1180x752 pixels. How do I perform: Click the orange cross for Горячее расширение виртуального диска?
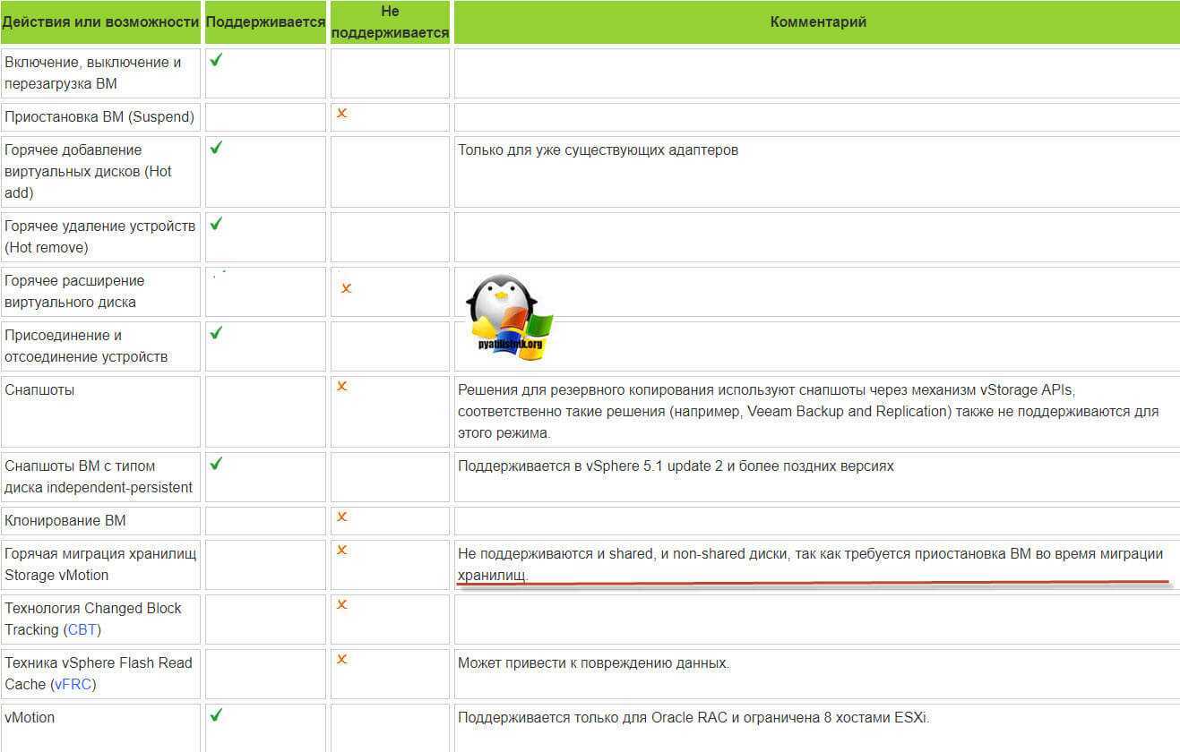coord(346,288)
